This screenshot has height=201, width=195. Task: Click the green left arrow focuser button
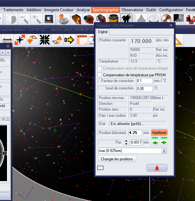pyautogui.click(x=155, y=142)
